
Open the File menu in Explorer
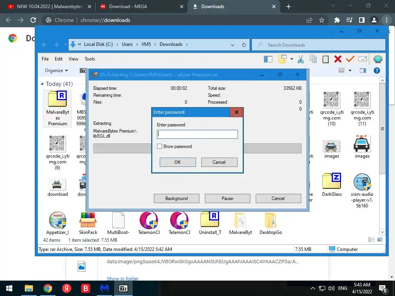45,59
